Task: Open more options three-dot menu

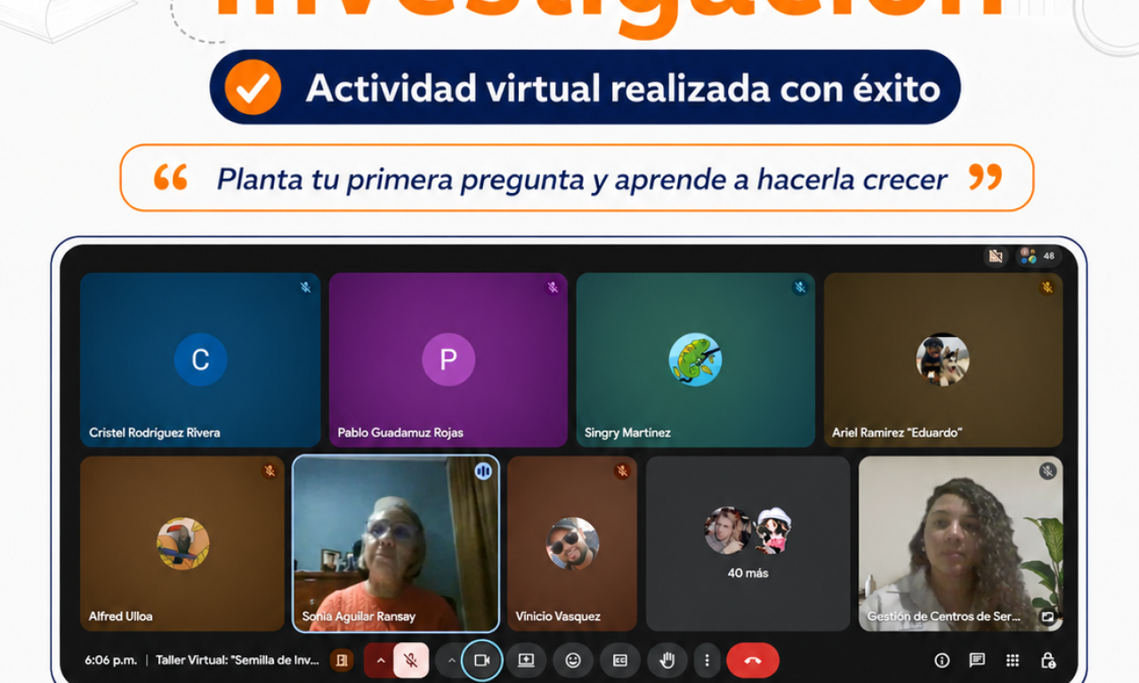Action: pos(707,661)
